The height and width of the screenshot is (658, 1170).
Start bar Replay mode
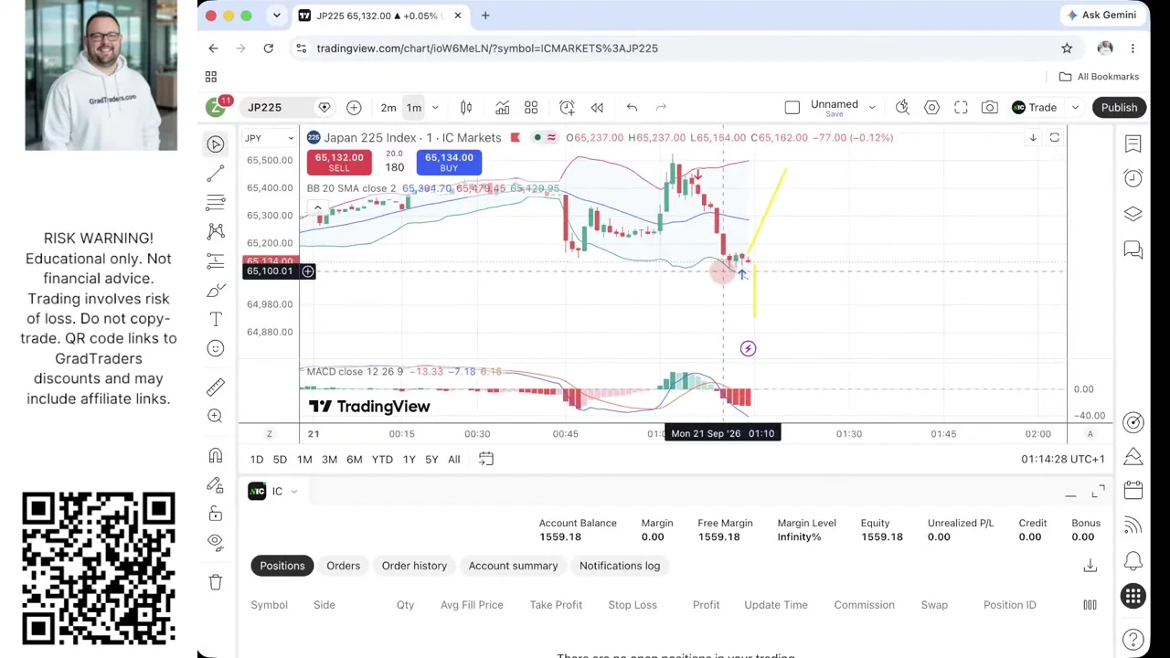[x=597, y=108]
